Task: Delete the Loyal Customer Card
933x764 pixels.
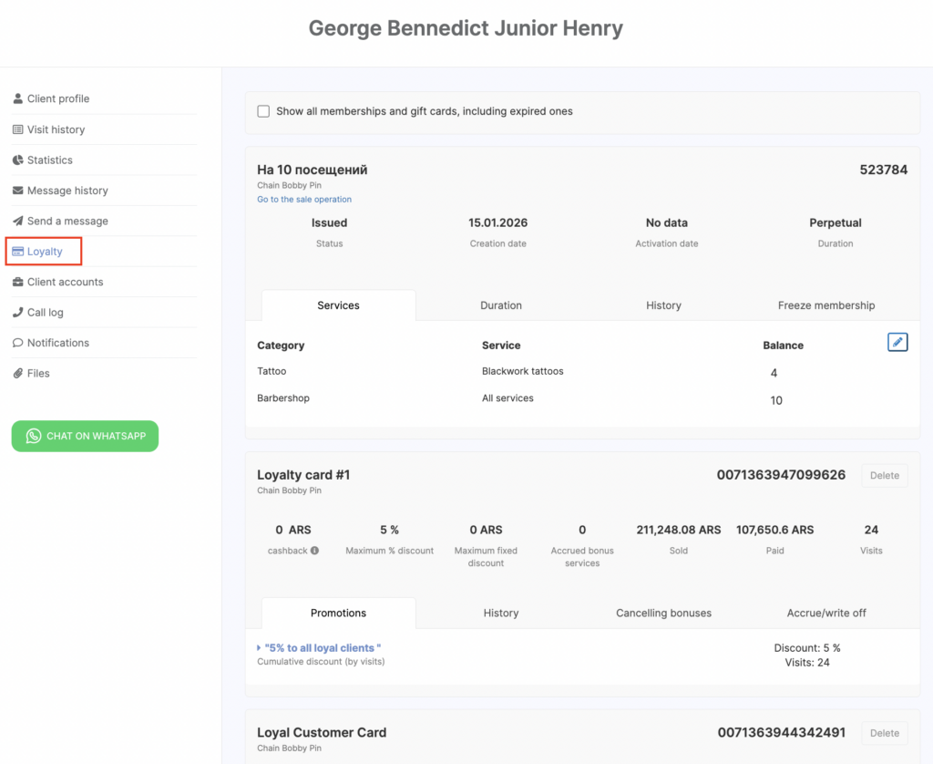Action: coord(884,733)
